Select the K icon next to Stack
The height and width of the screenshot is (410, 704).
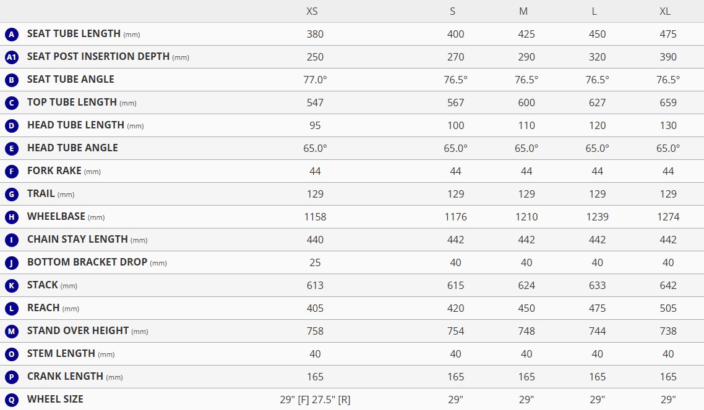point(11,286)
